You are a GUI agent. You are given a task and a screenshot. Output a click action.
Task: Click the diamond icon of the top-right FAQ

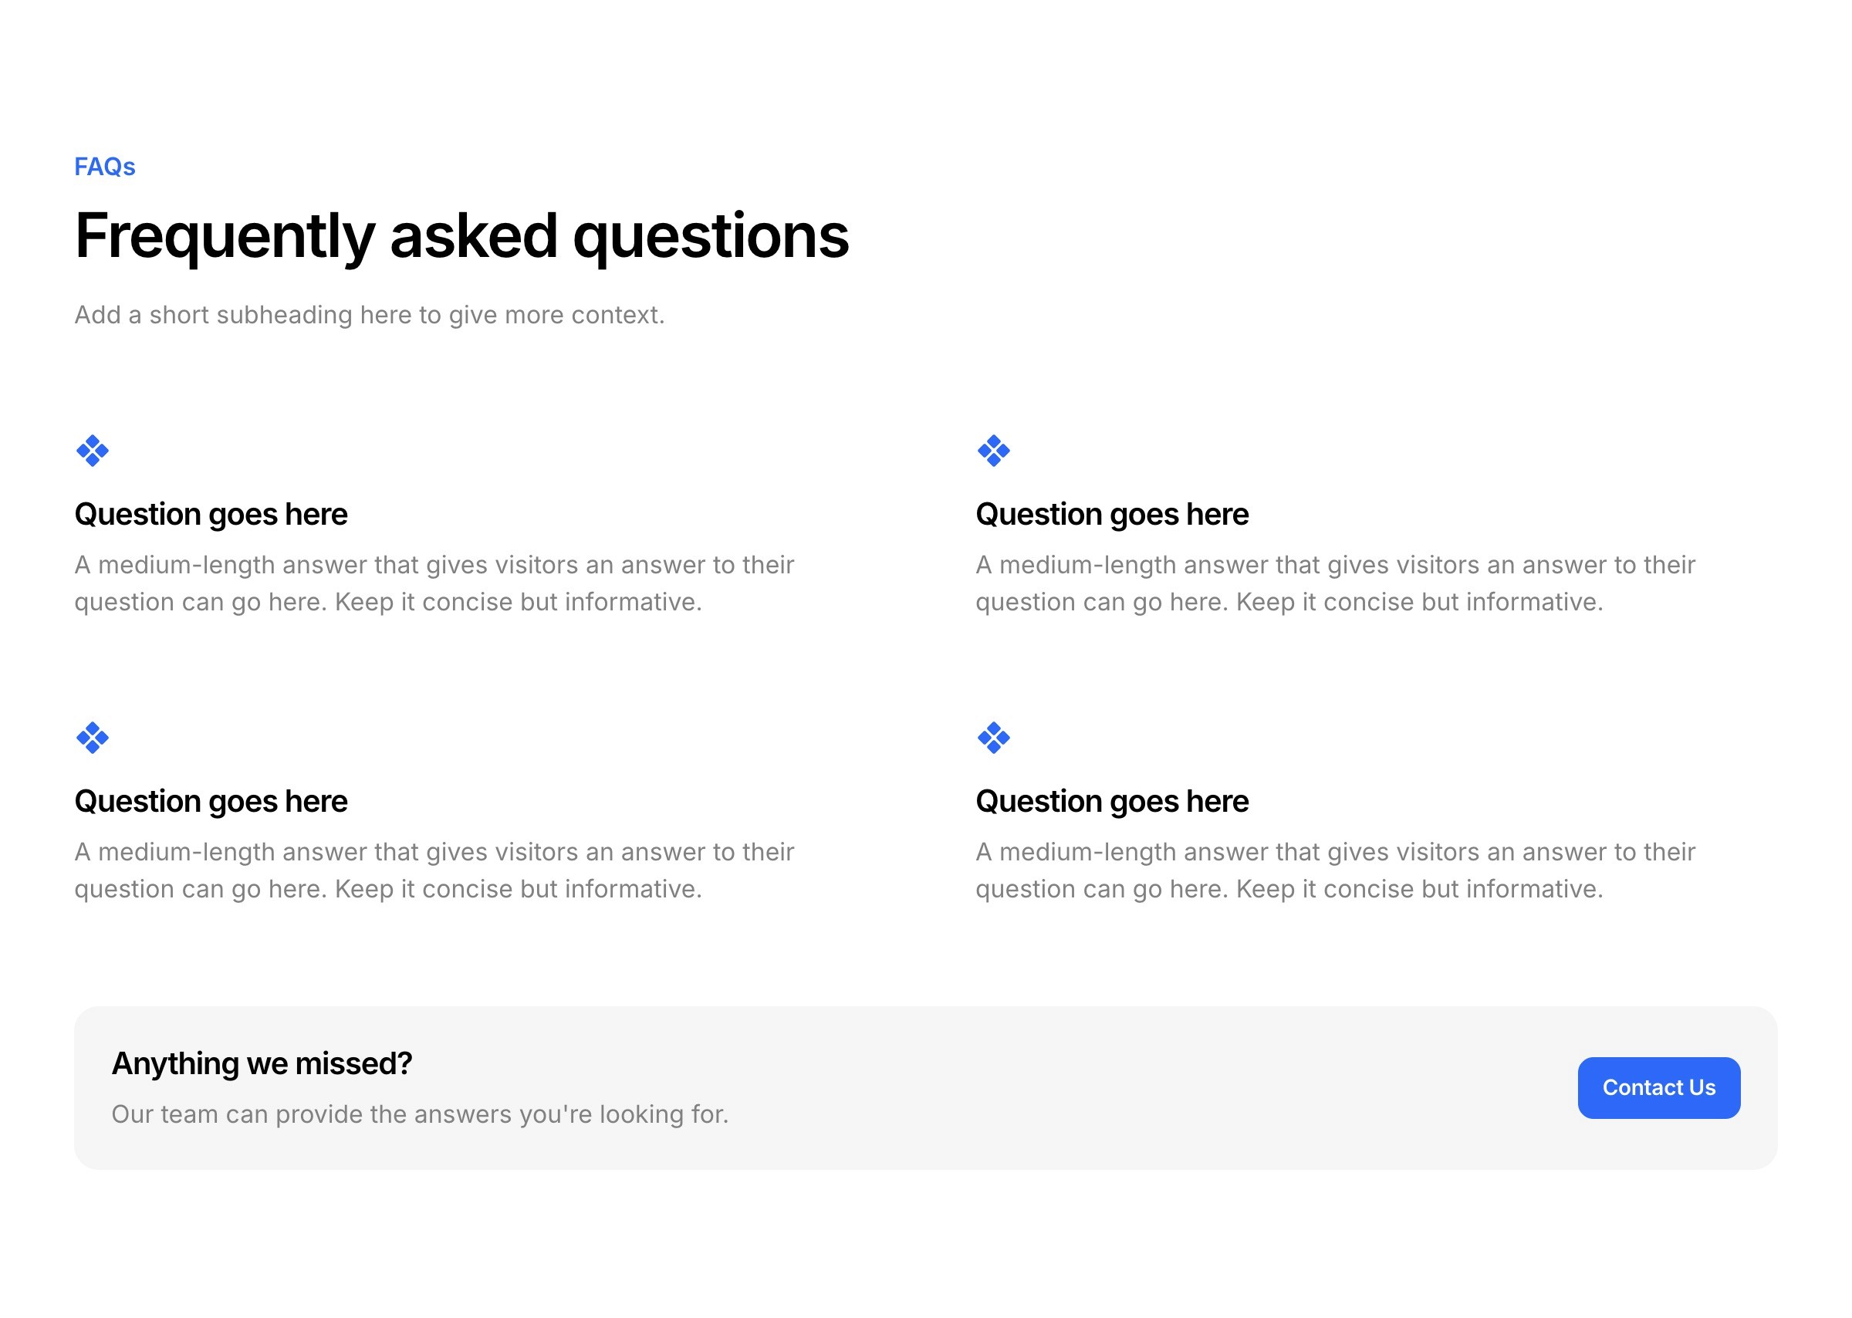[x=992, y=451]
